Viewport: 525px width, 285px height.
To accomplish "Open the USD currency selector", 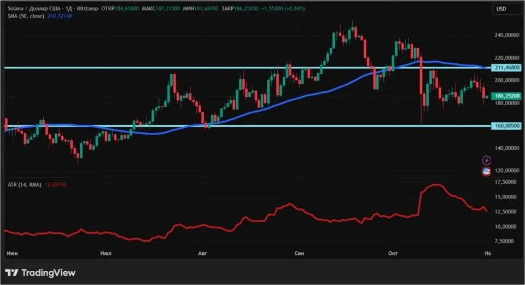I will pos(501,9).
